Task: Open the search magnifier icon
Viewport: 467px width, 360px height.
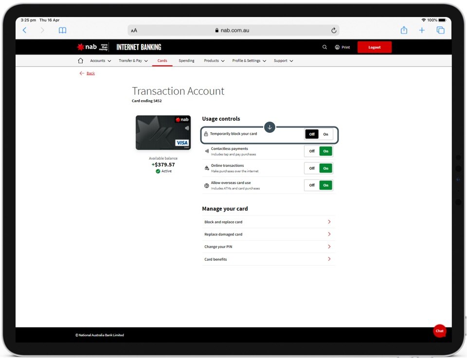Action: click(x=324, y=47)
